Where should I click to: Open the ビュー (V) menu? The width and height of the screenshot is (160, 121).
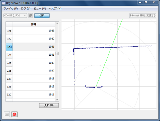(x=40, y=9)
